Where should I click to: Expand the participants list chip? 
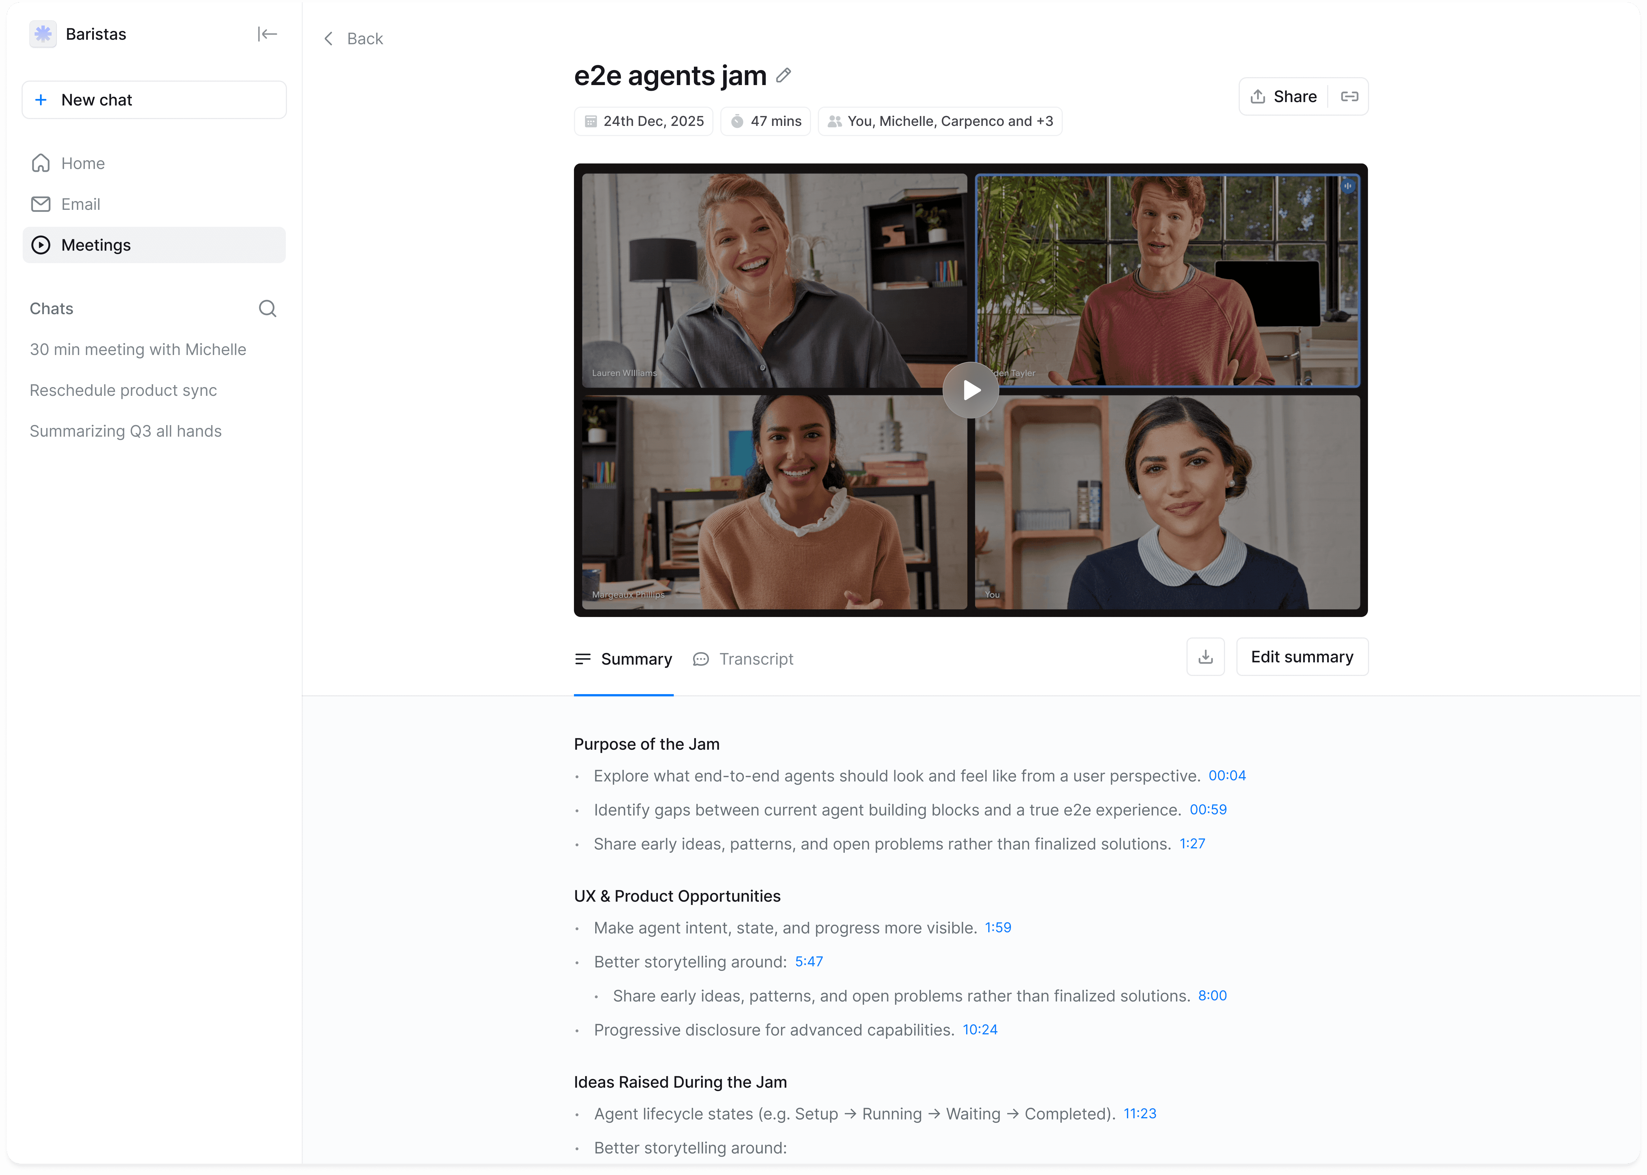940,121
